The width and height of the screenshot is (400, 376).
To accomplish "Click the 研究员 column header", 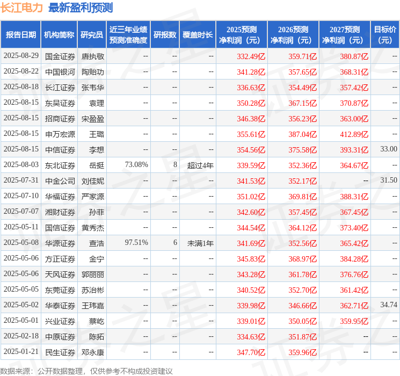I will (x=92, y=35).
